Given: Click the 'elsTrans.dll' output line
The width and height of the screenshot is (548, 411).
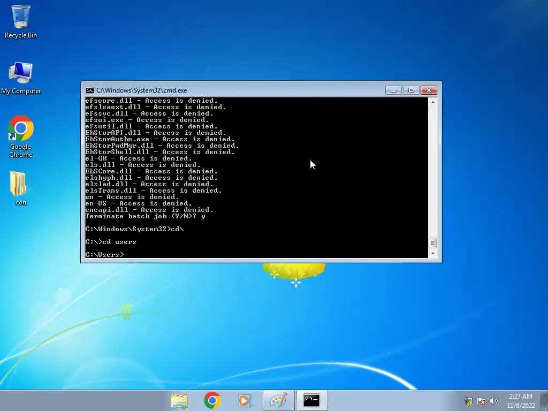Looking at the screenshot, I should point(154,191).
